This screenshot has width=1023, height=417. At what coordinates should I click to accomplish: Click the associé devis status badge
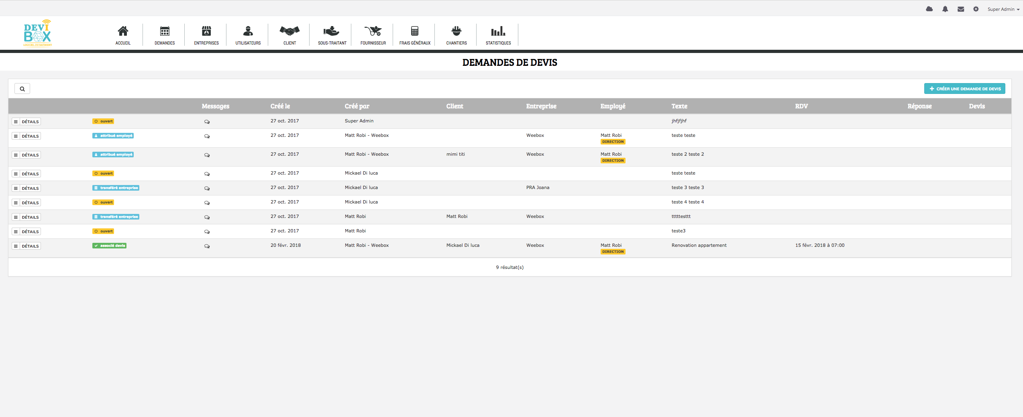(x=109, y=246)
